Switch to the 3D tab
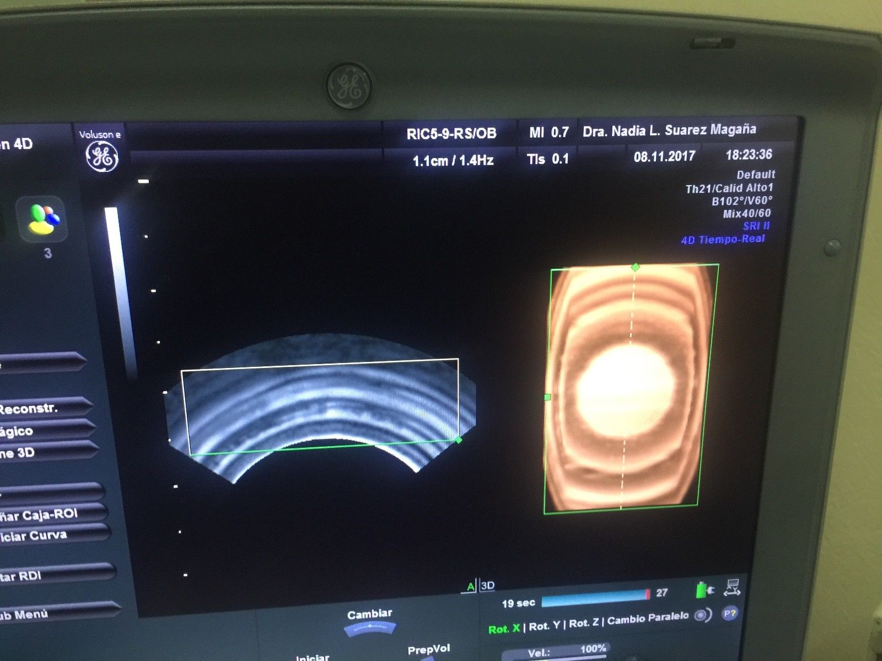This screenshot has width=882, height=661. [487, 587]
